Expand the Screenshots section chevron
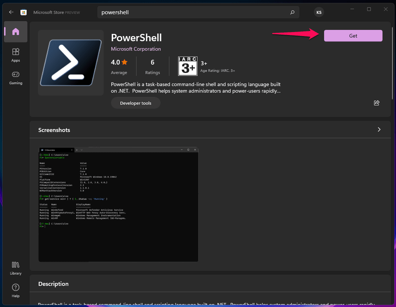The width and height of the screenshot is (396, 307). [379, 129]
